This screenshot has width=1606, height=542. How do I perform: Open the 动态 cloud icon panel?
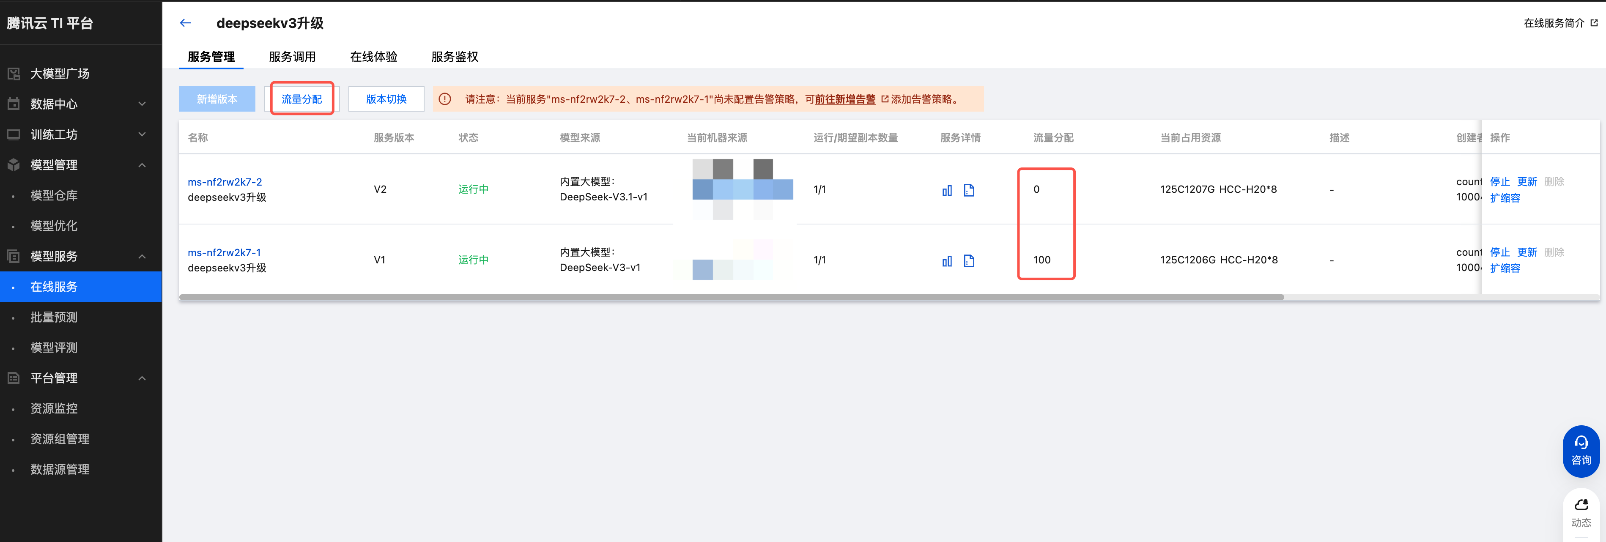point(1581,512)
